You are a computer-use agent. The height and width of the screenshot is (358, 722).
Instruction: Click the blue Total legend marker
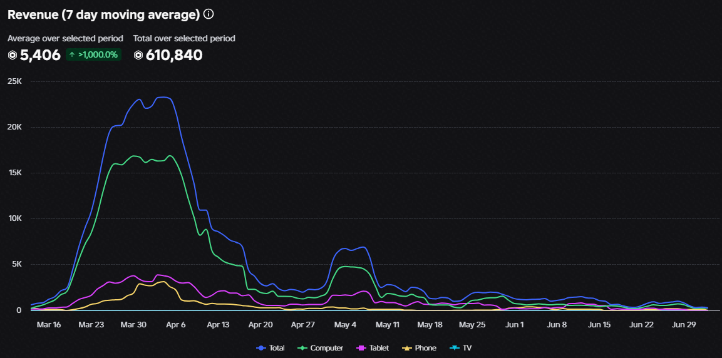tap(262, 348)
